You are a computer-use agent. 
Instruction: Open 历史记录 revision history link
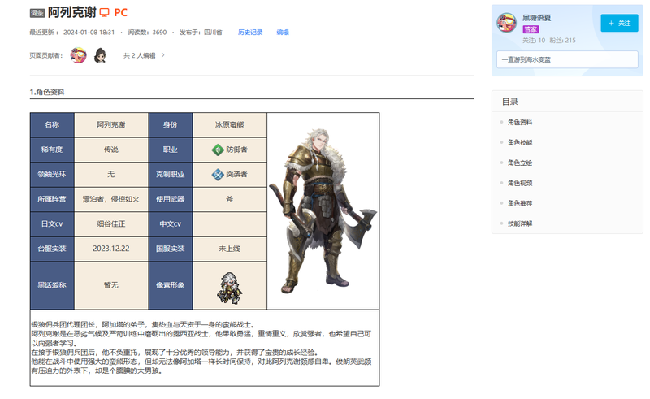coord(249,33)
